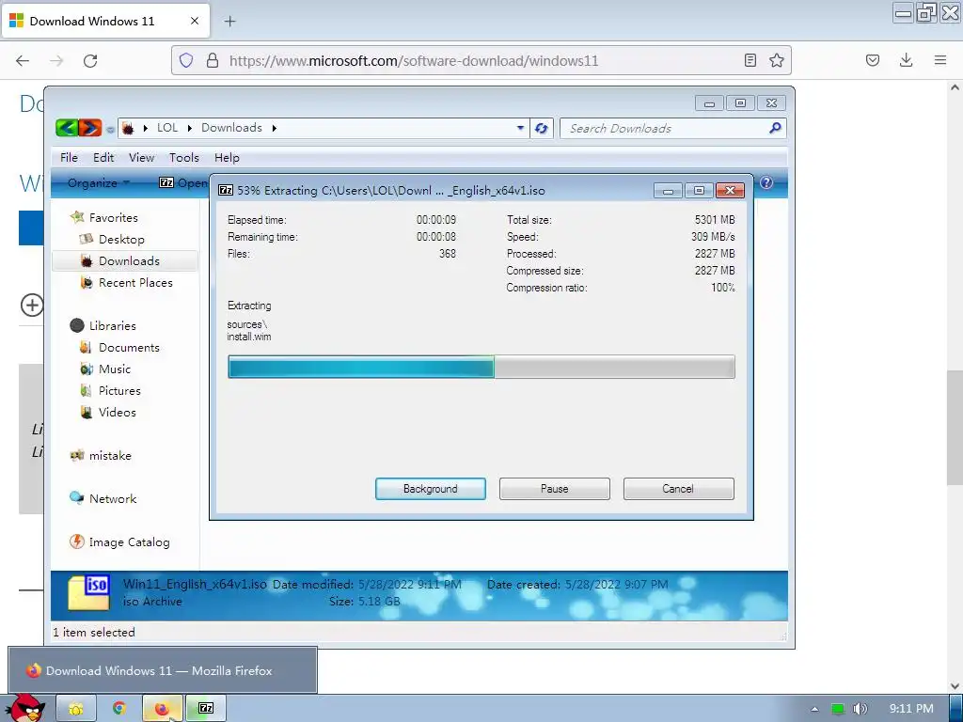963x722 pixels.
Task: Click the Chrome taskbar icon
Action: coord(119,709)
